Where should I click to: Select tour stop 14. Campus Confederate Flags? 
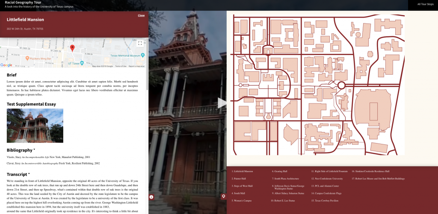click(x=326, y=193)
